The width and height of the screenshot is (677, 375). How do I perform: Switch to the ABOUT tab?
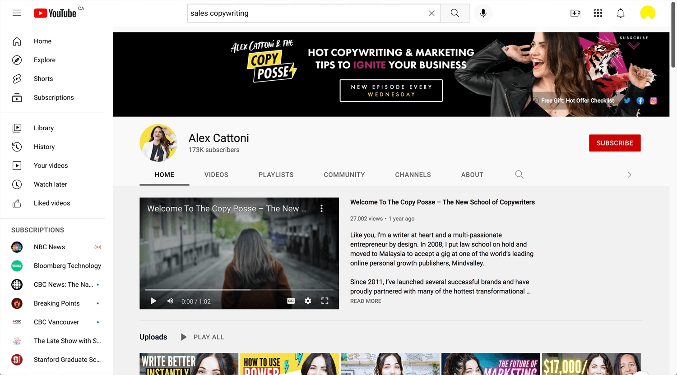(x=472, y=175)
